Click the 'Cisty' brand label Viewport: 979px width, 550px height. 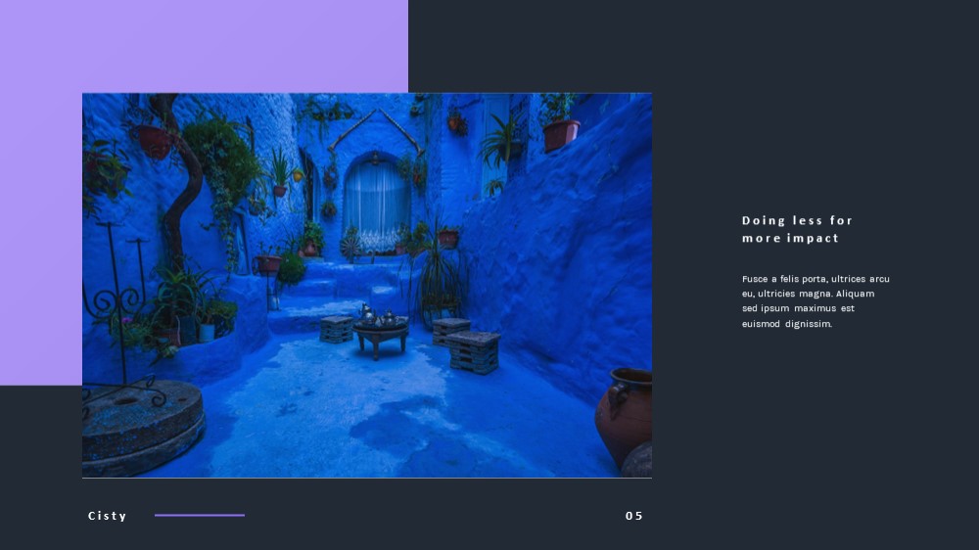click(x=108, y=516)
